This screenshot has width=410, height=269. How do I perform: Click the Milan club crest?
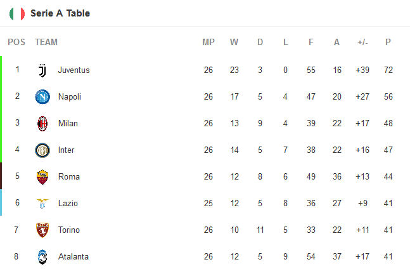click(42, 123)
